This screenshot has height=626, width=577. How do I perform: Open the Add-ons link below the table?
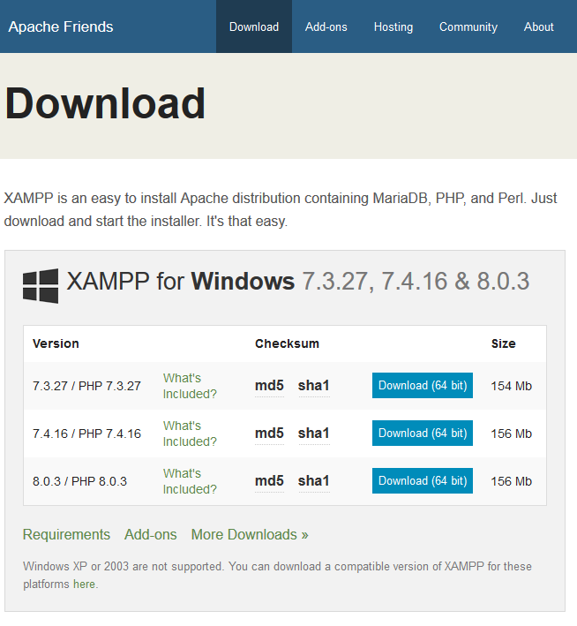(x=151, y=534)
